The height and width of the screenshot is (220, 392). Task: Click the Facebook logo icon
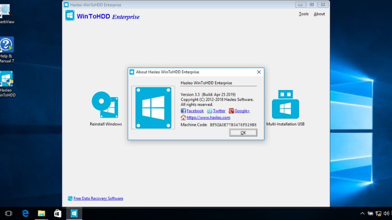click(183, 111)
